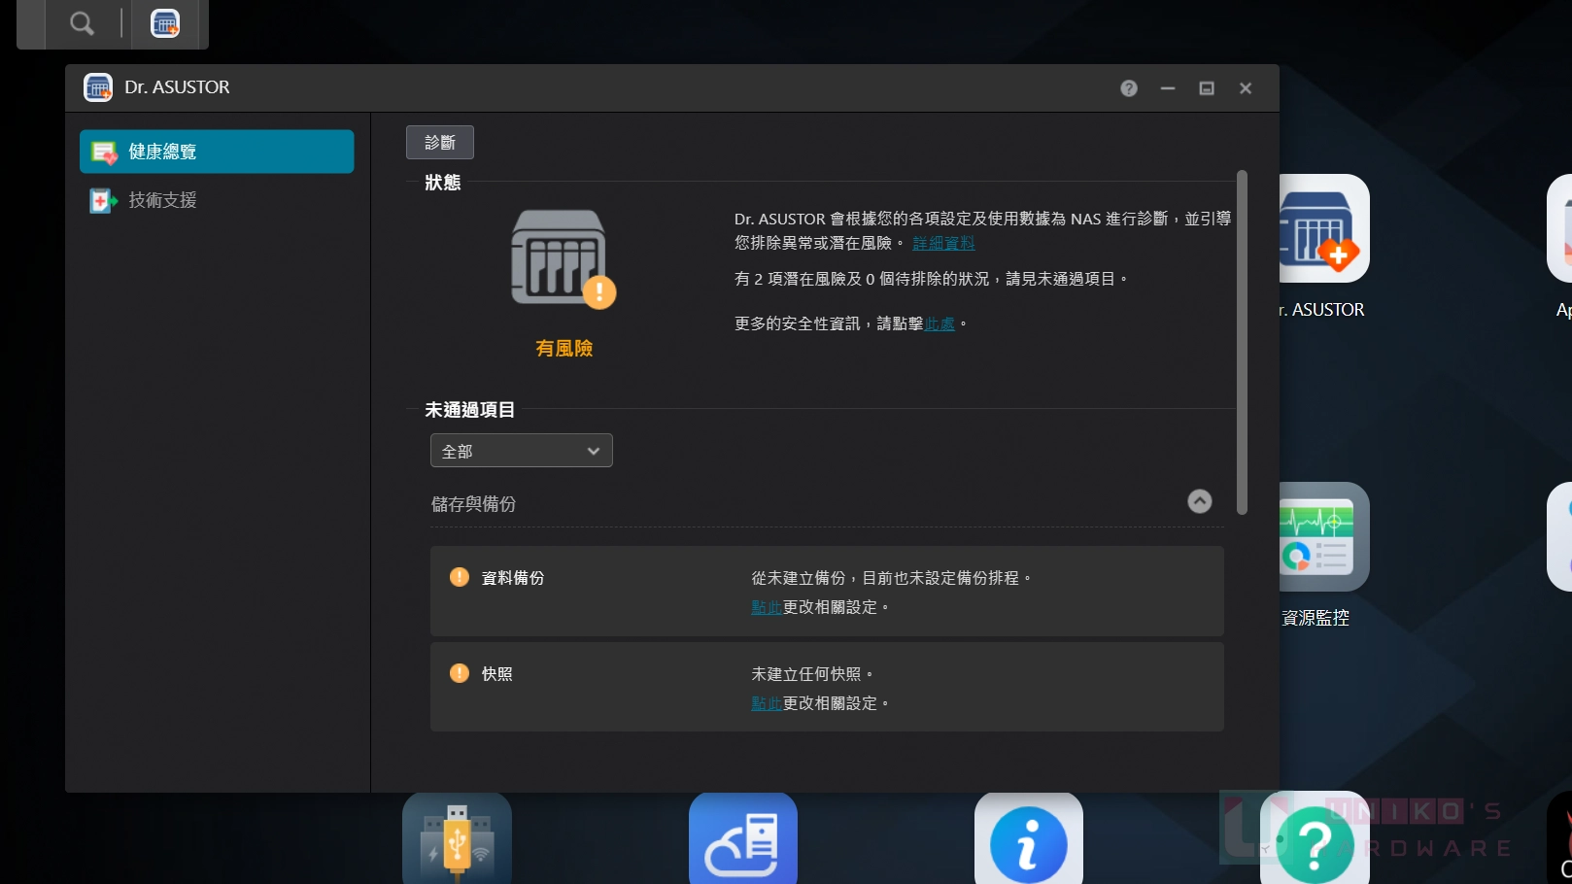This screenshot has height=884, width=1572.
Task: Click the 點此 link under 資料備份
Action: [767, 607]
